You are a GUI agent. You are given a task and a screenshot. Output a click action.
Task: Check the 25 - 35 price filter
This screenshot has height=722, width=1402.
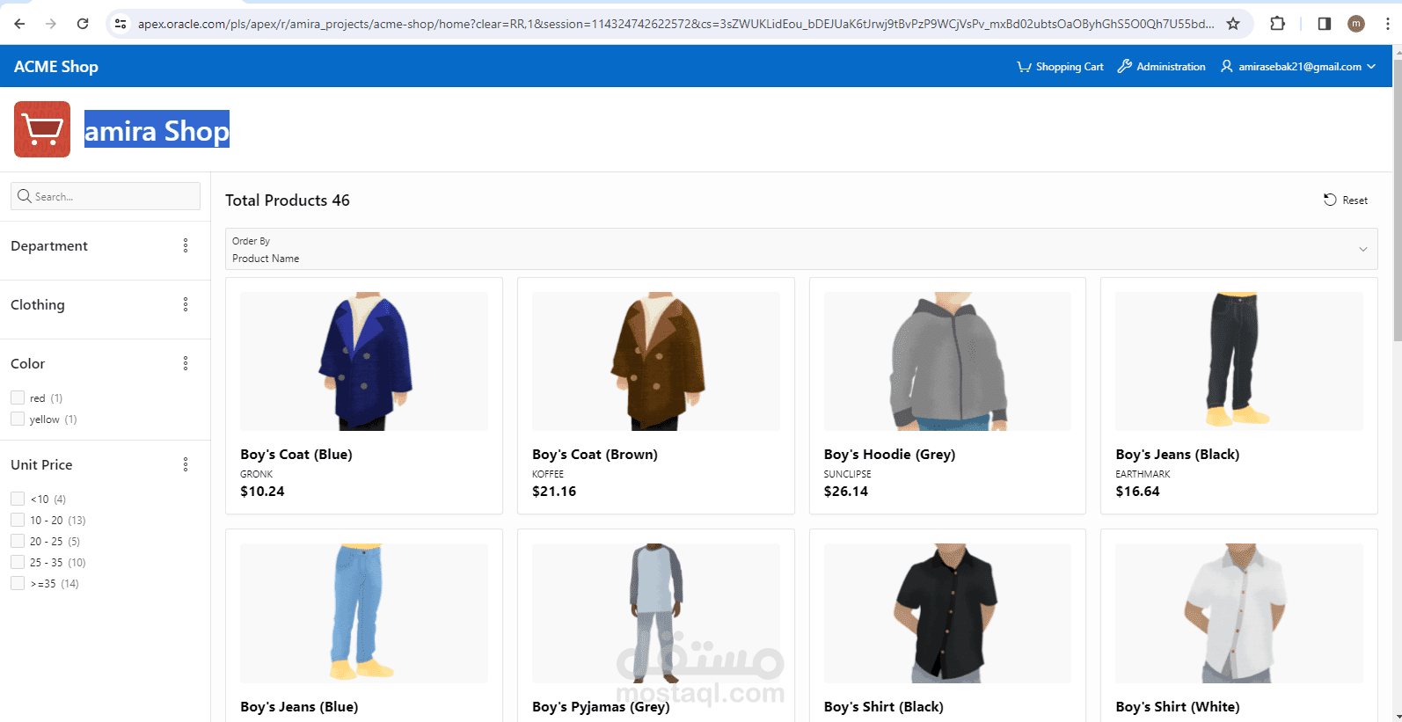tap(18, 562)
